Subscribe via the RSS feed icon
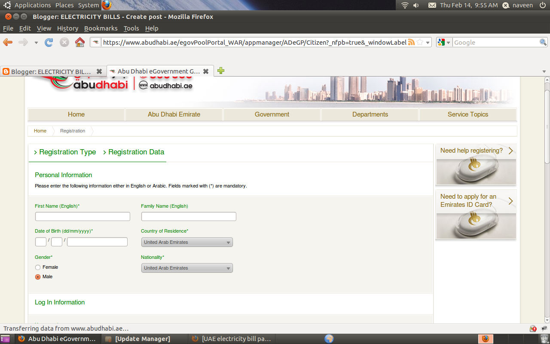This screenshot has height=344, width=550. 411,42
